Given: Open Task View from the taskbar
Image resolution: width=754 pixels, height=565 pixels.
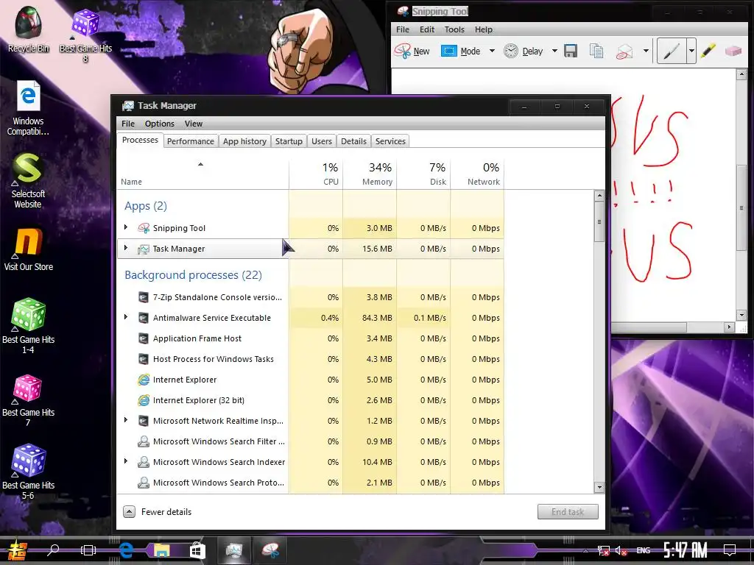Looking at the screenshot, I should pos(88,550).
